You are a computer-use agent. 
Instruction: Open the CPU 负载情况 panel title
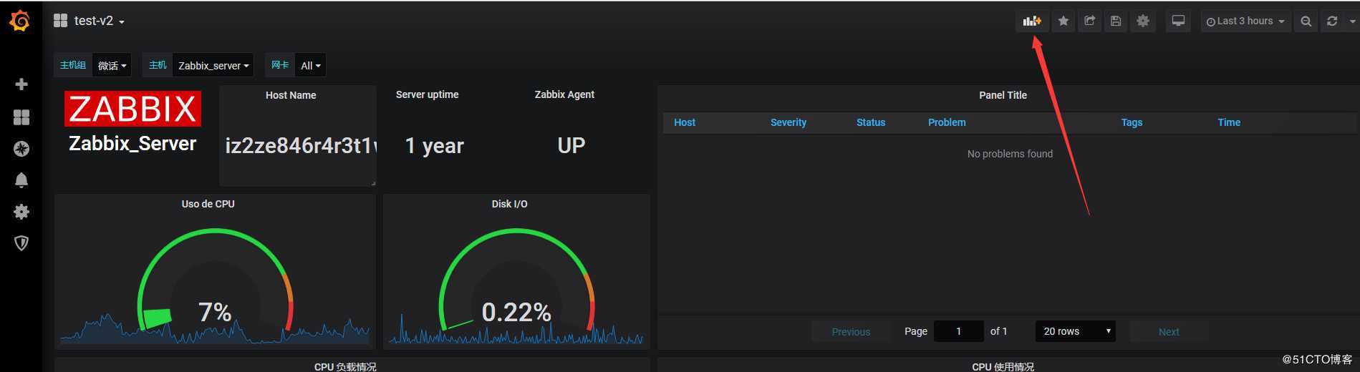click(345, 366)
